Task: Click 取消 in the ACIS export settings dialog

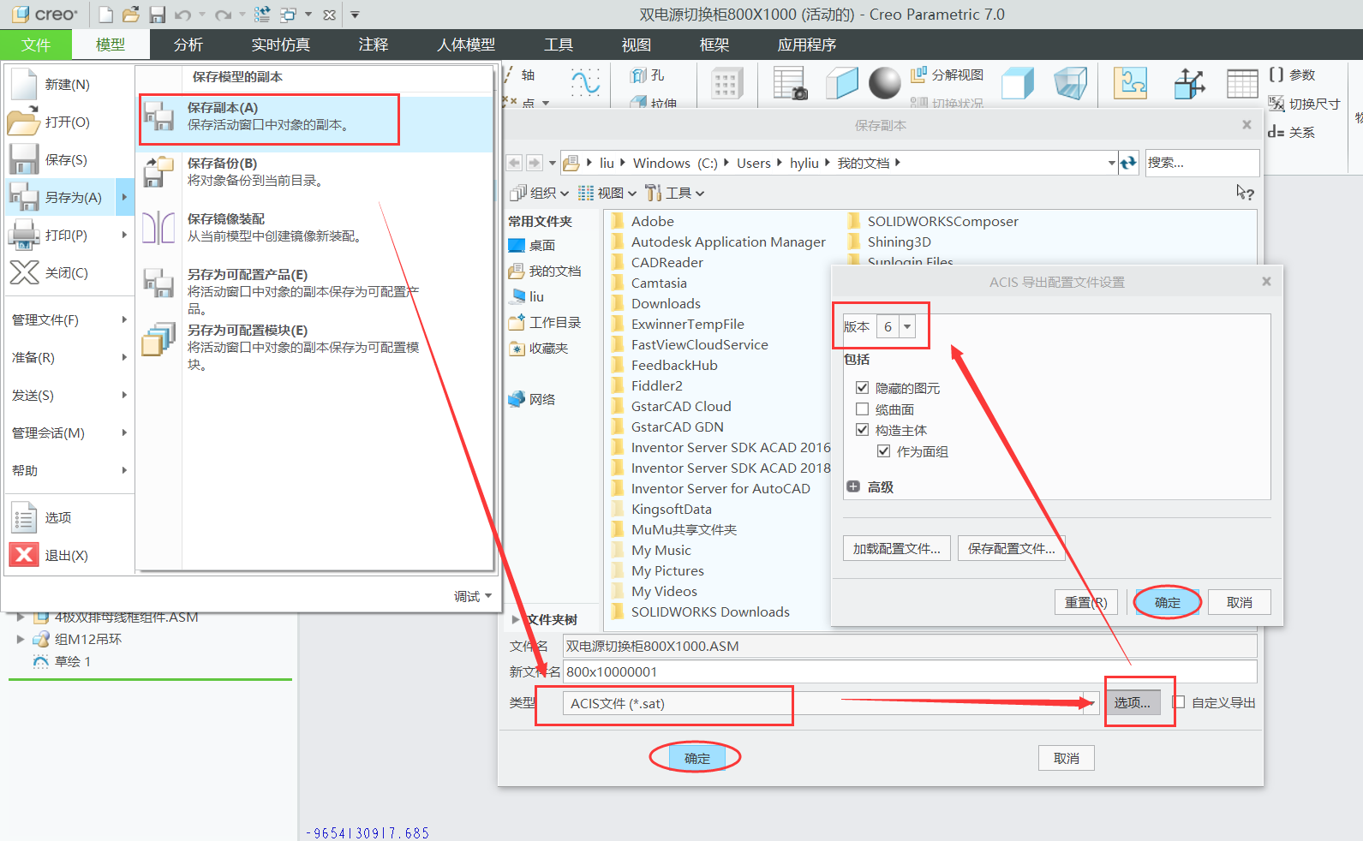Action: (1240, 602)
